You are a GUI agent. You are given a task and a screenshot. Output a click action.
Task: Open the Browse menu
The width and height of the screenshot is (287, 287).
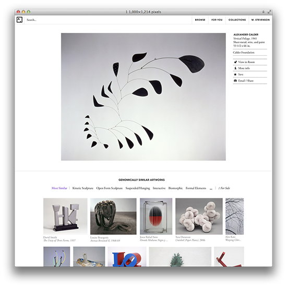click(200, 20)
